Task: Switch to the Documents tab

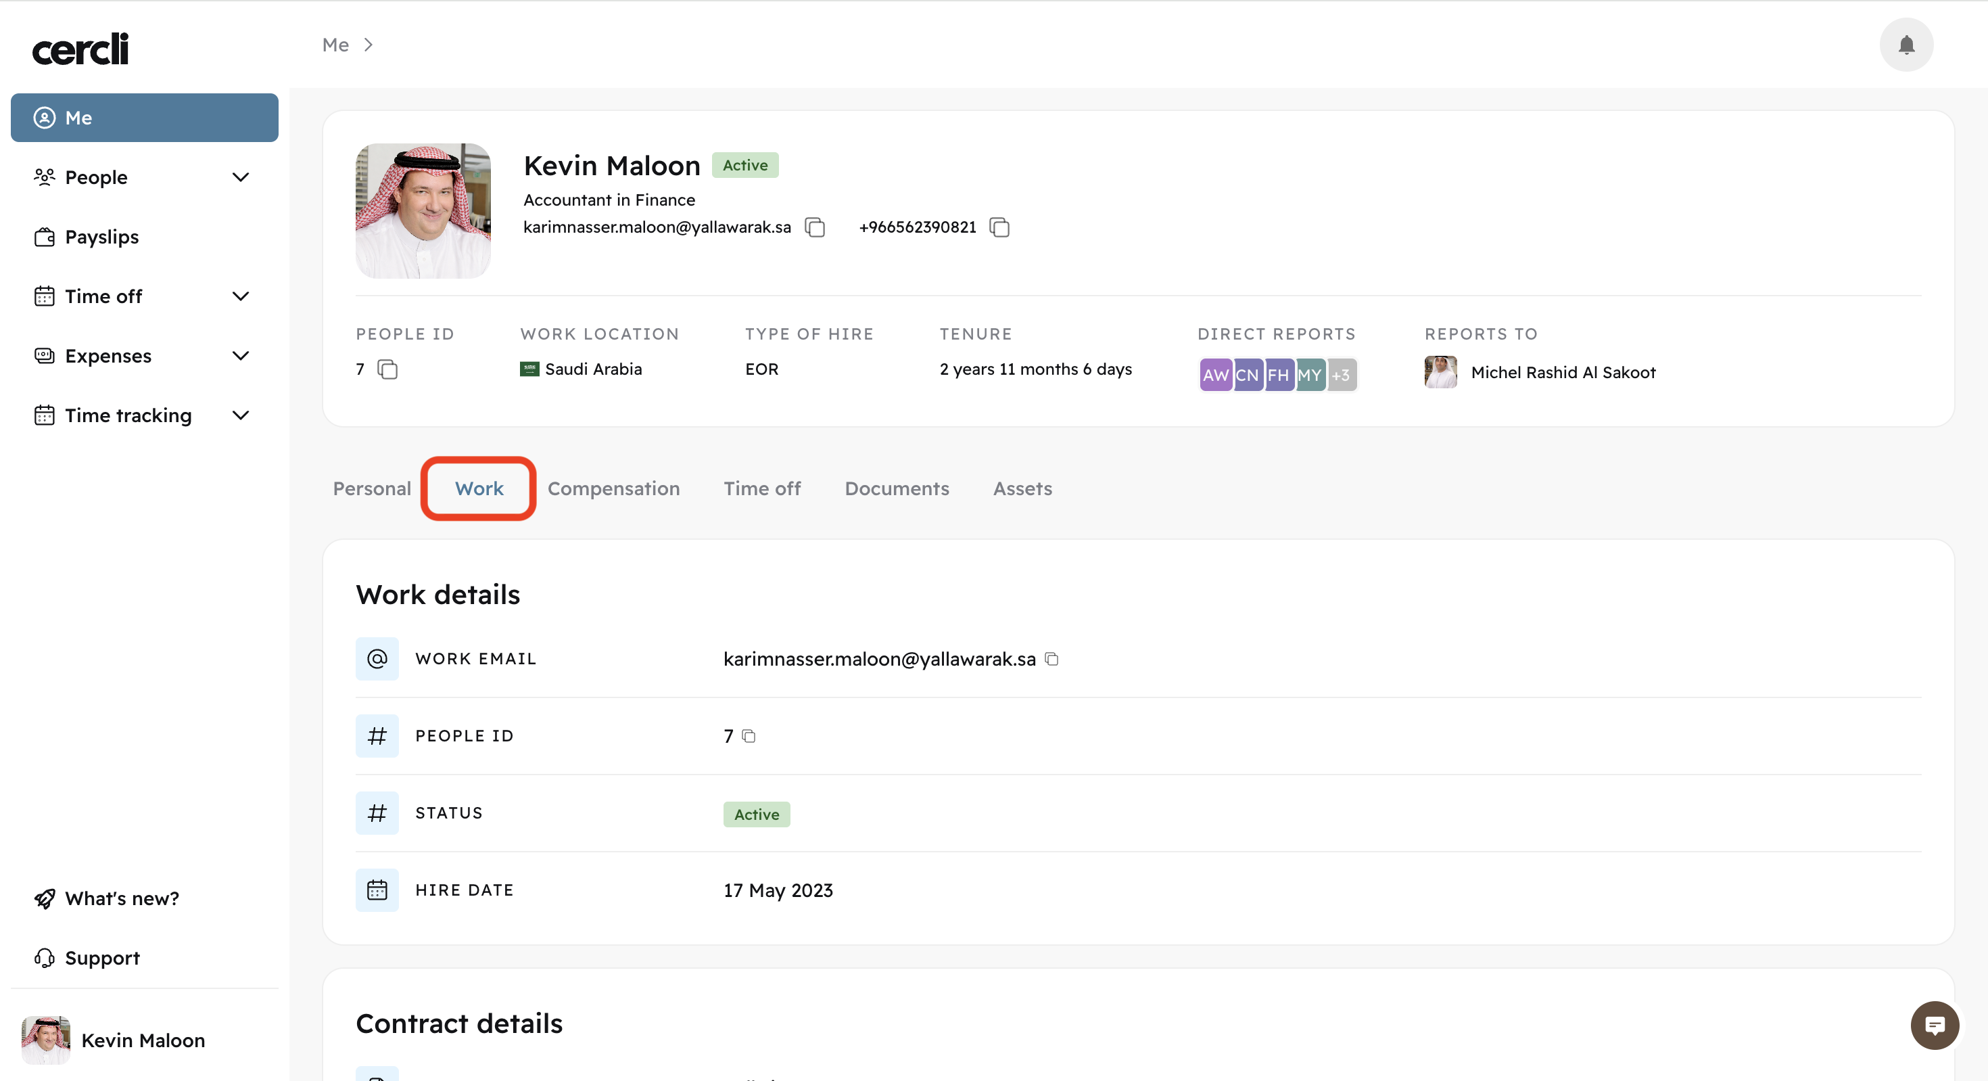Action: [896, 489]
